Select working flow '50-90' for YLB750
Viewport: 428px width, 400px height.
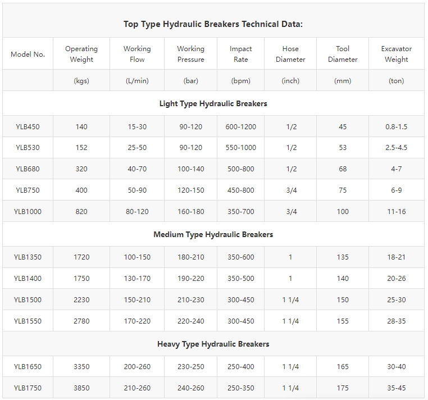[137, 190]
